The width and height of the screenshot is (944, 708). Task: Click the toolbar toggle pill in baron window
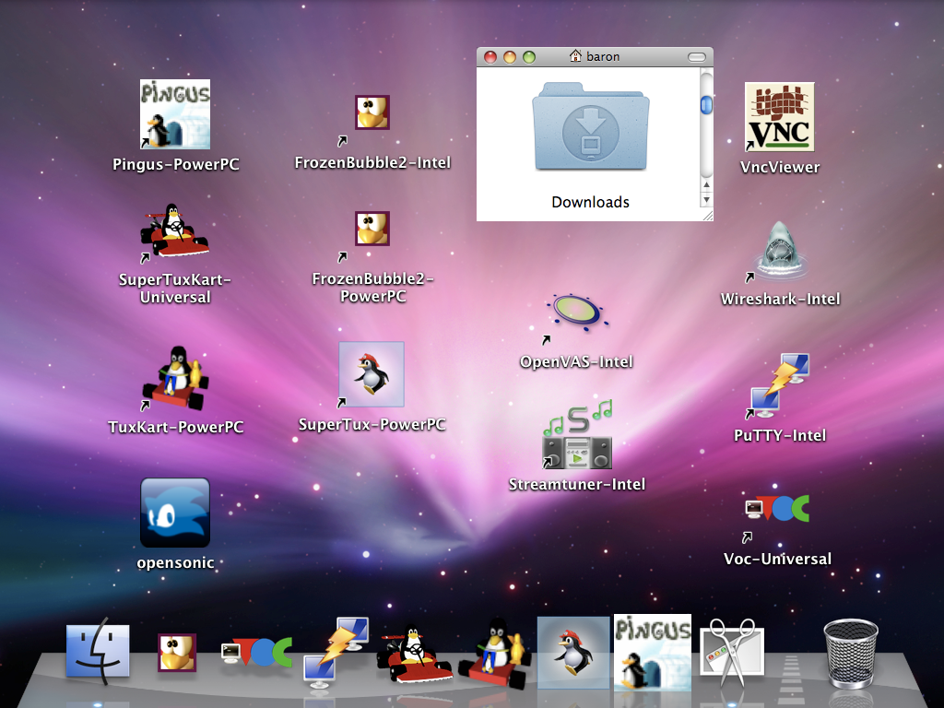(x=697, y=56)
